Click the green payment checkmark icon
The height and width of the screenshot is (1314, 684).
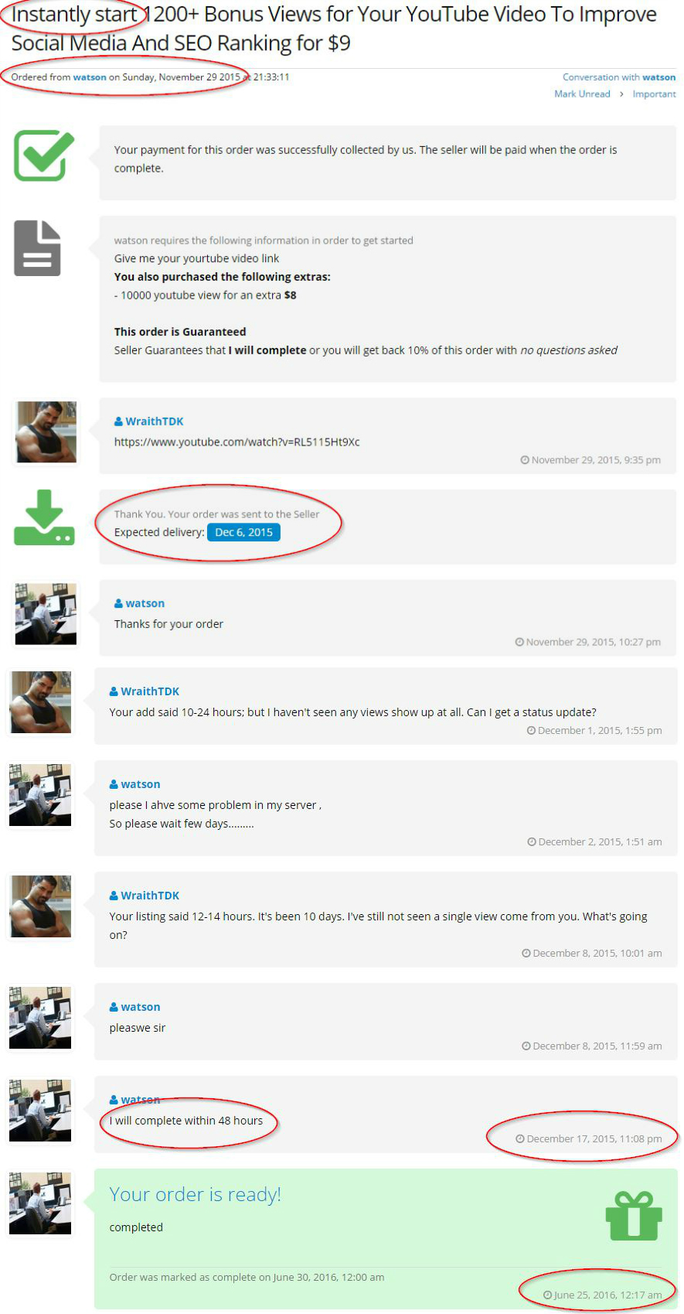44,155
